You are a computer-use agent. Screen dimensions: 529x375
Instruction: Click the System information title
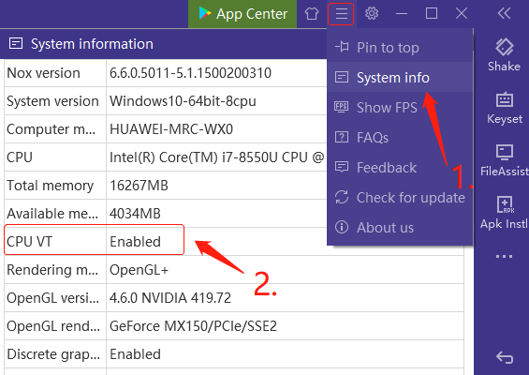[x=92, y=44]
